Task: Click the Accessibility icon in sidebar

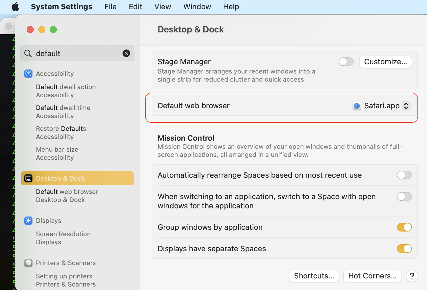Action: click(x=28, y=74)
